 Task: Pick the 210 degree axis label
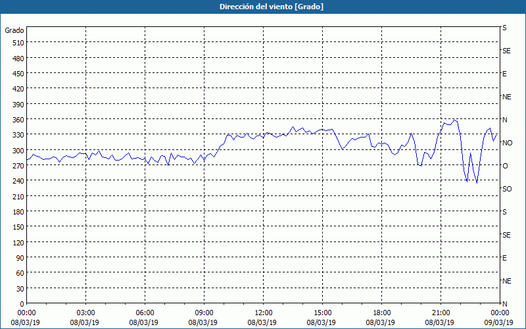coord(18,197)
